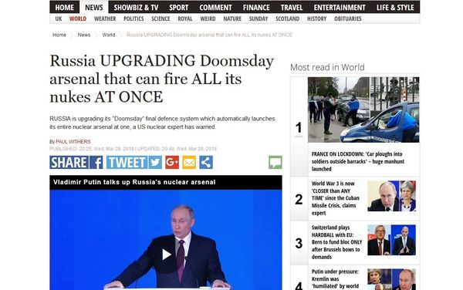Open the COMMENT section
The width and height of the screenshot is (463, 290).
pyautogui.click(x=215, y=7)
